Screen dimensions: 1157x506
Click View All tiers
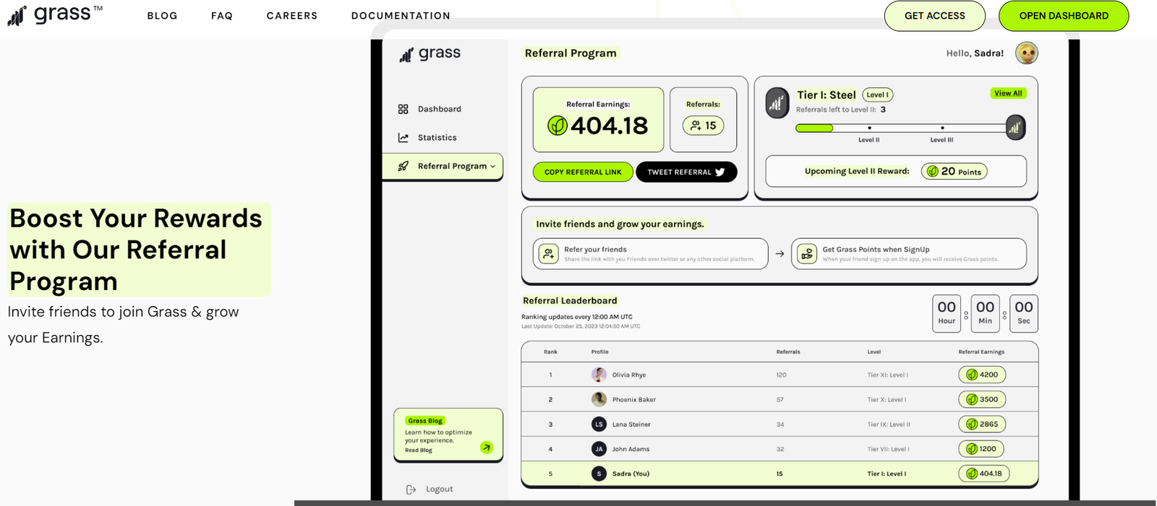pyautogui.click(x=1008, y=93)
